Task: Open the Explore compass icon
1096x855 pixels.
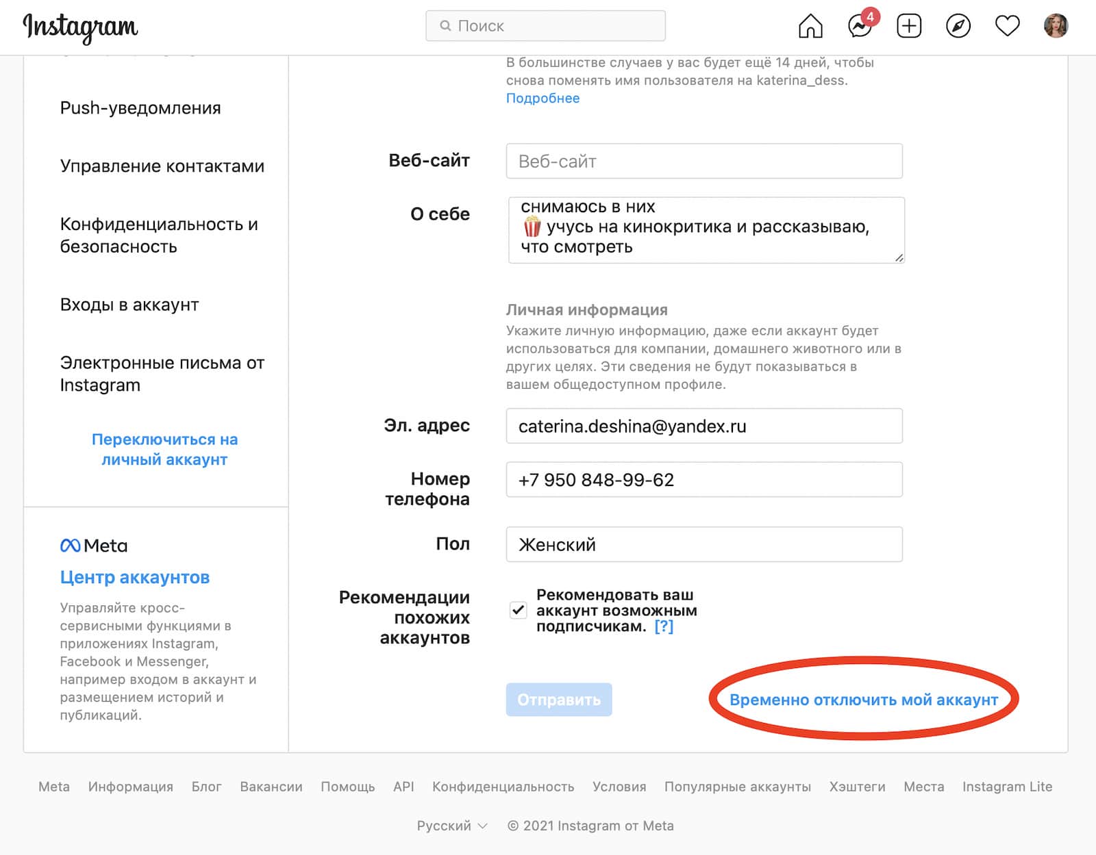Action: coord(958,27)
